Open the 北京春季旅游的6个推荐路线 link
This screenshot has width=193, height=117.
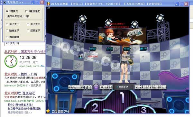pos(24,109)
